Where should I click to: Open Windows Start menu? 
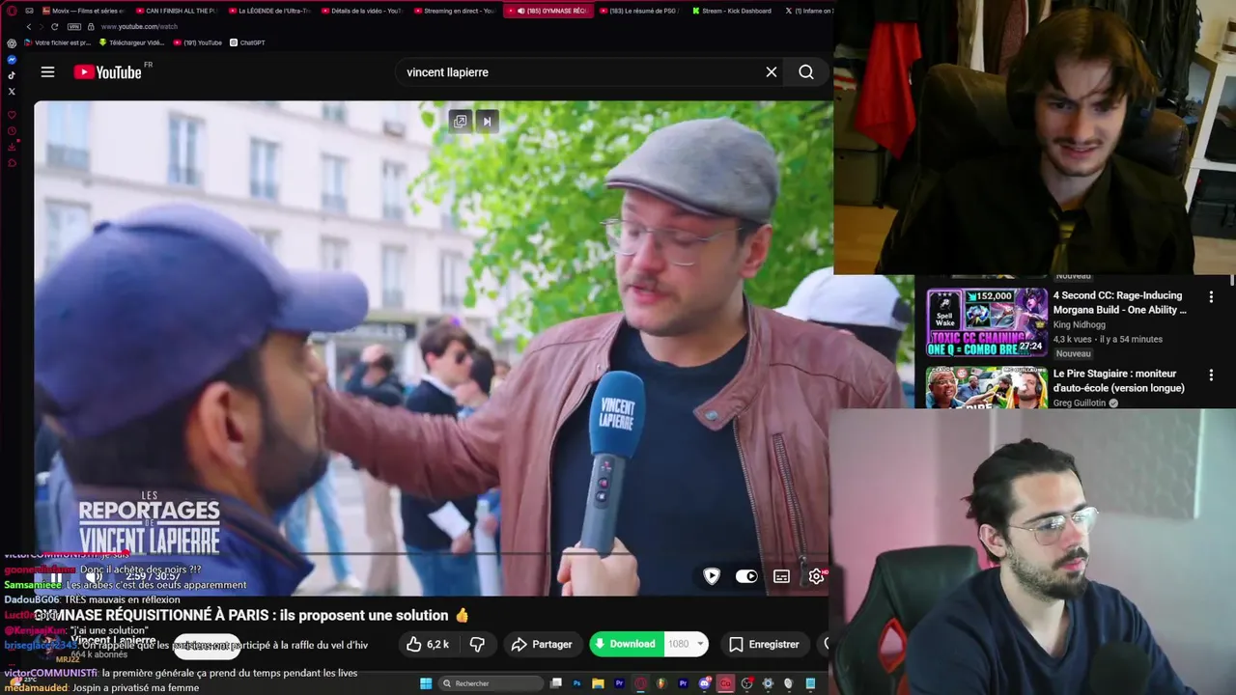(x=426, y=683)
